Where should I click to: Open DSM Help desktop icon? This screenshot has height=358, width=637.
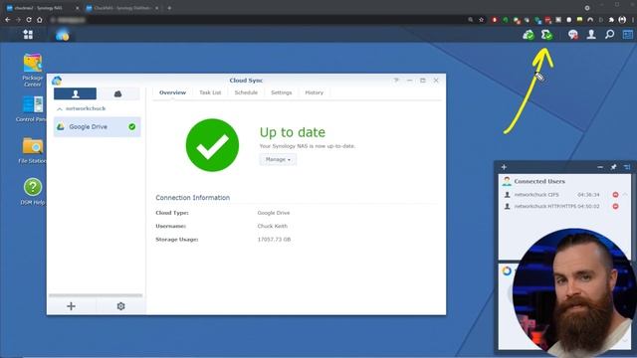(33, 191)
